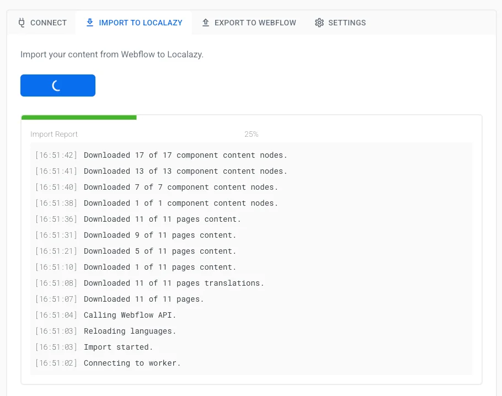Click the Import Report heading
502x396 pixels.
click(54, 134)
